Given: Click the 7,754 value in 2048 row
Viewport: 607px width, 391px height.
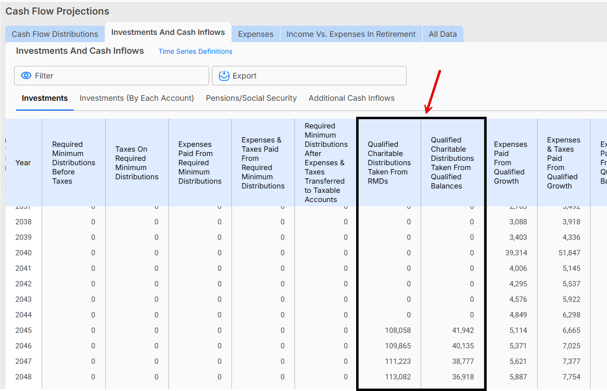Looking at the screenshot, I should point(572,377).
